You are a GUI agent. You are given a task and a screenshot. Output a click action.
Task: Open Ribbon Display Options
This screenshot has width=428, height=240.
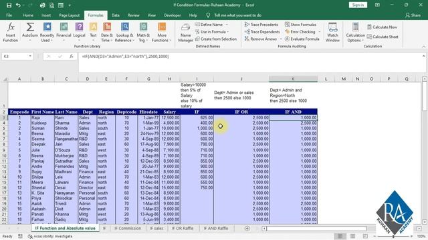pyautogui.click(x=377, y=5)
